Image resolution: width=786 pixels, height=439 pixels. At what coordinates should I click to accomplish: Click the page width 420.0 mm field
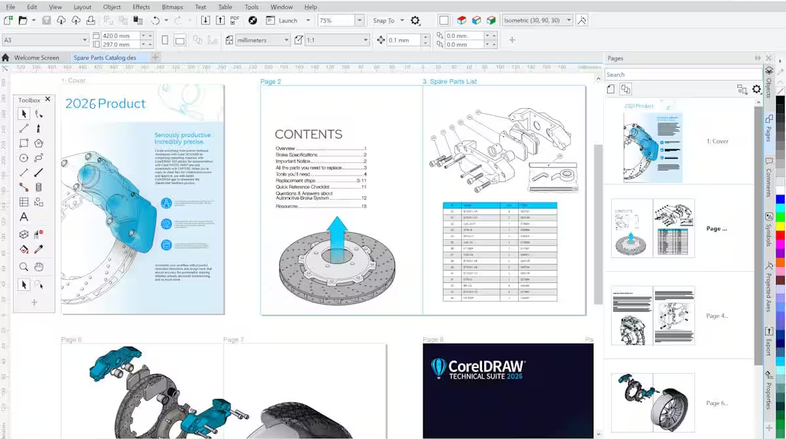[122, 35]
